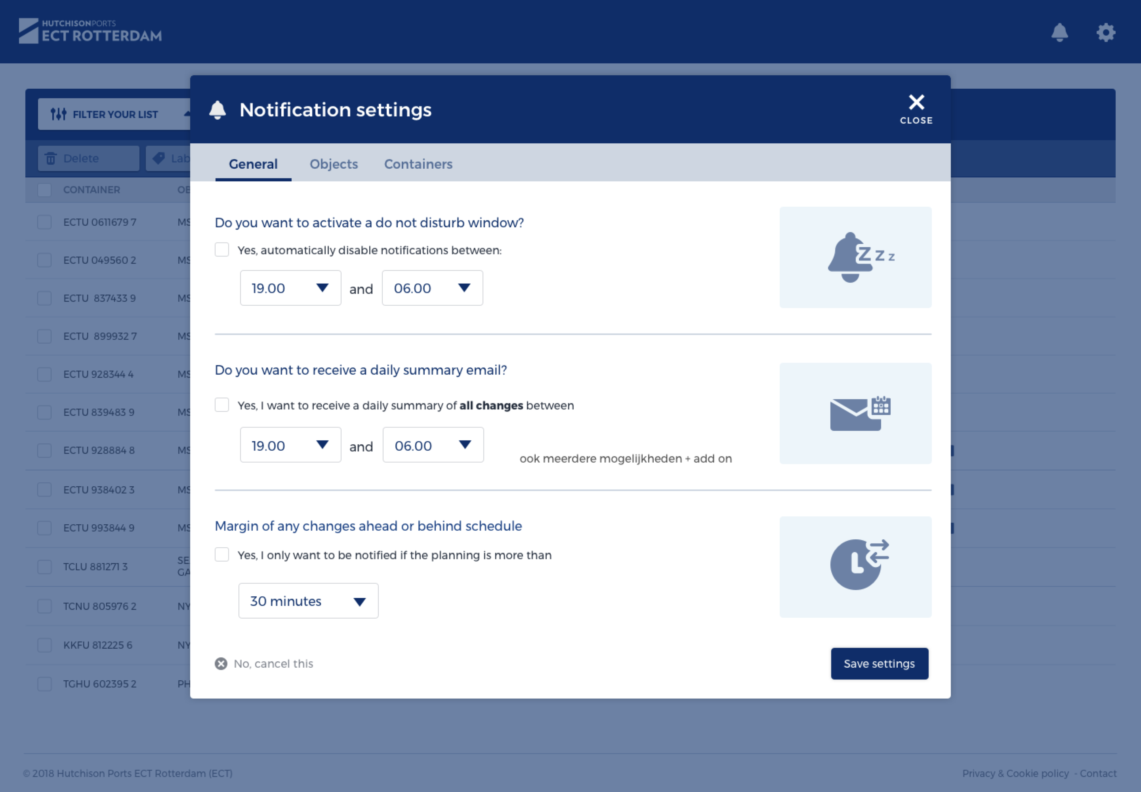Open the 30 minutes margin dropdown
This screenshot has width=1141, height=792.
tap(308, 600)
